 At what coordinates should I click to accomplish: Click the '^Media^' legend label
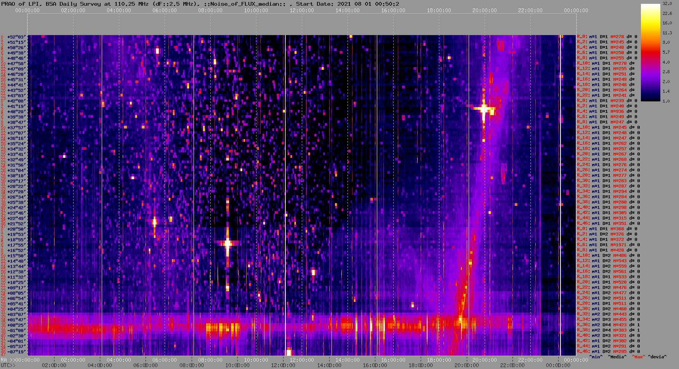[x=617, y=357]
